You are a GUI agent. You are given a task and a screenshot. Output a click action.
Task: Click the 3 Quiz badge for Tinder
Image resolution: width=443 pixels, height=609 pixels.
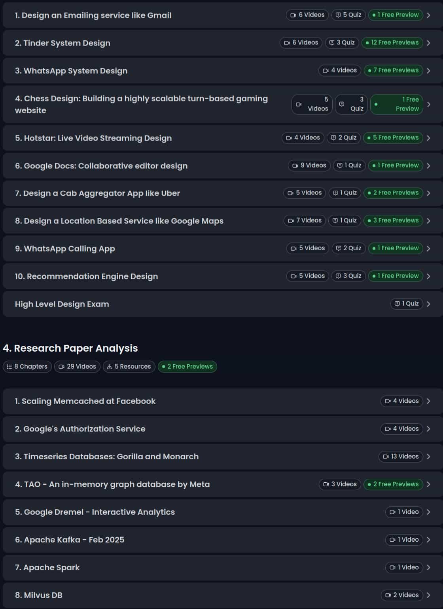342,43
